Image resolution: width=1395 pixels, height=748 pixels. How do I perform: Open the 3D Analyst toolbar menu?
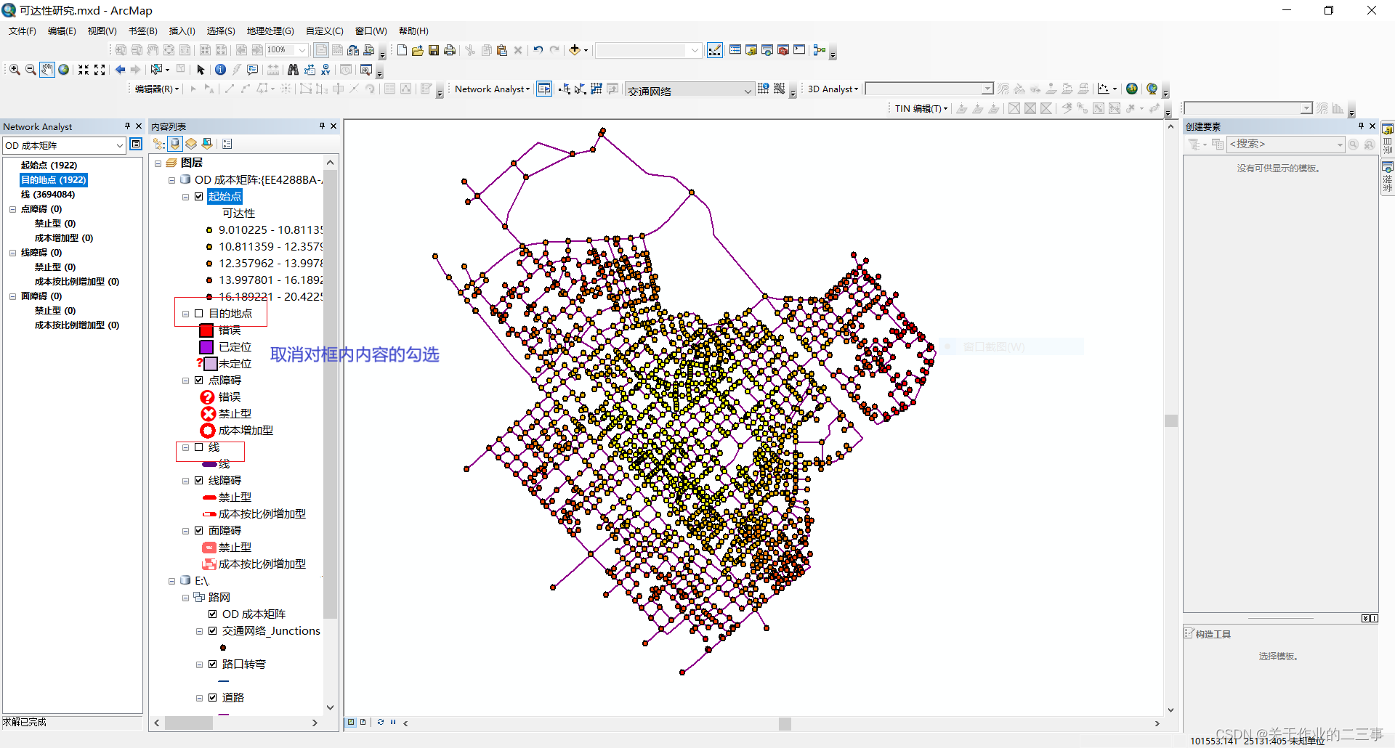pos(833,89)
